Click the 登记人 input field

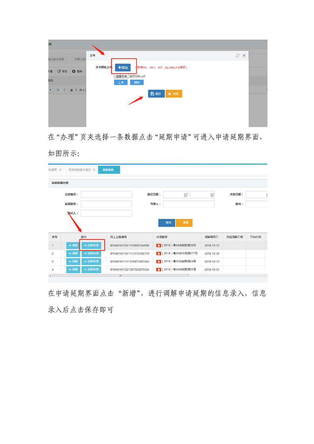pyautogui.click(x=106, y=213)
